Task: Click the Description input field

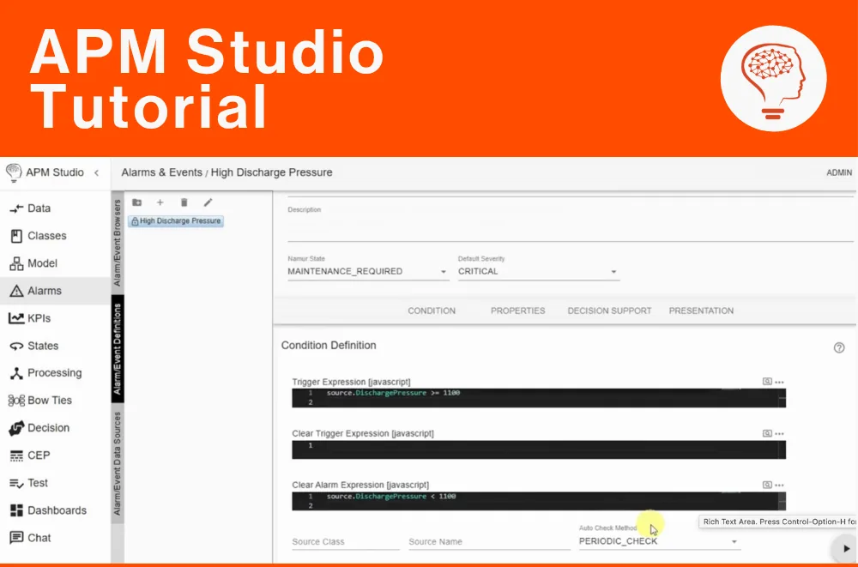Action: point(571,229)
